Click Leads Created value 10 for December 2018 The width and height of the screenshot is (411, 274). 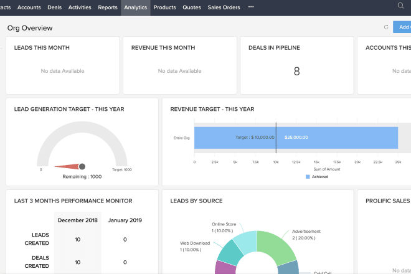click(x=78, y=239)
